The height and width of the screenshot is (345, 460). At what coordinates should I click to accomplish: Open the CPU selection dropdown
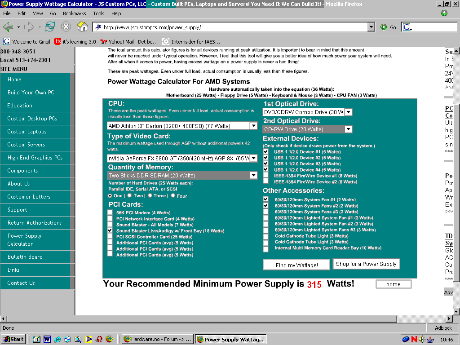coord(253,126)
